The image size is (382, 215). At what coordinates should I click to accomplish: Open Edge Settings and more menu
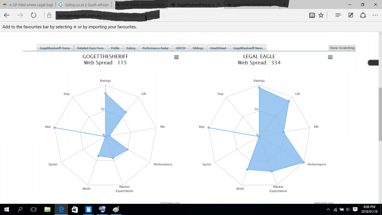375,15
